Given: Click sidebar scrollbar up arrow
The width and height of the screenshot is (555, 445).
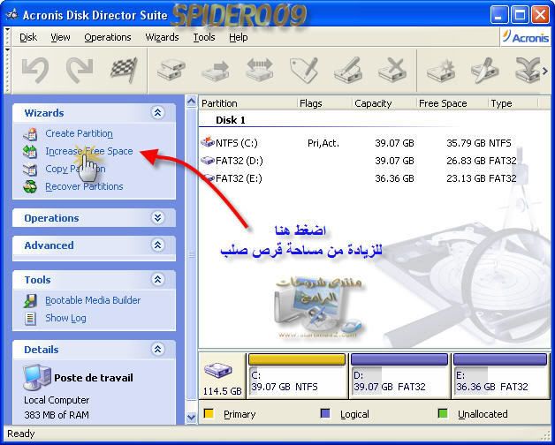Looking at the screenshot, I should coord(191,102).
